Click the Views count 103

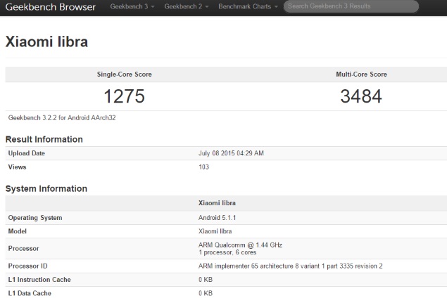coord(204,167)
